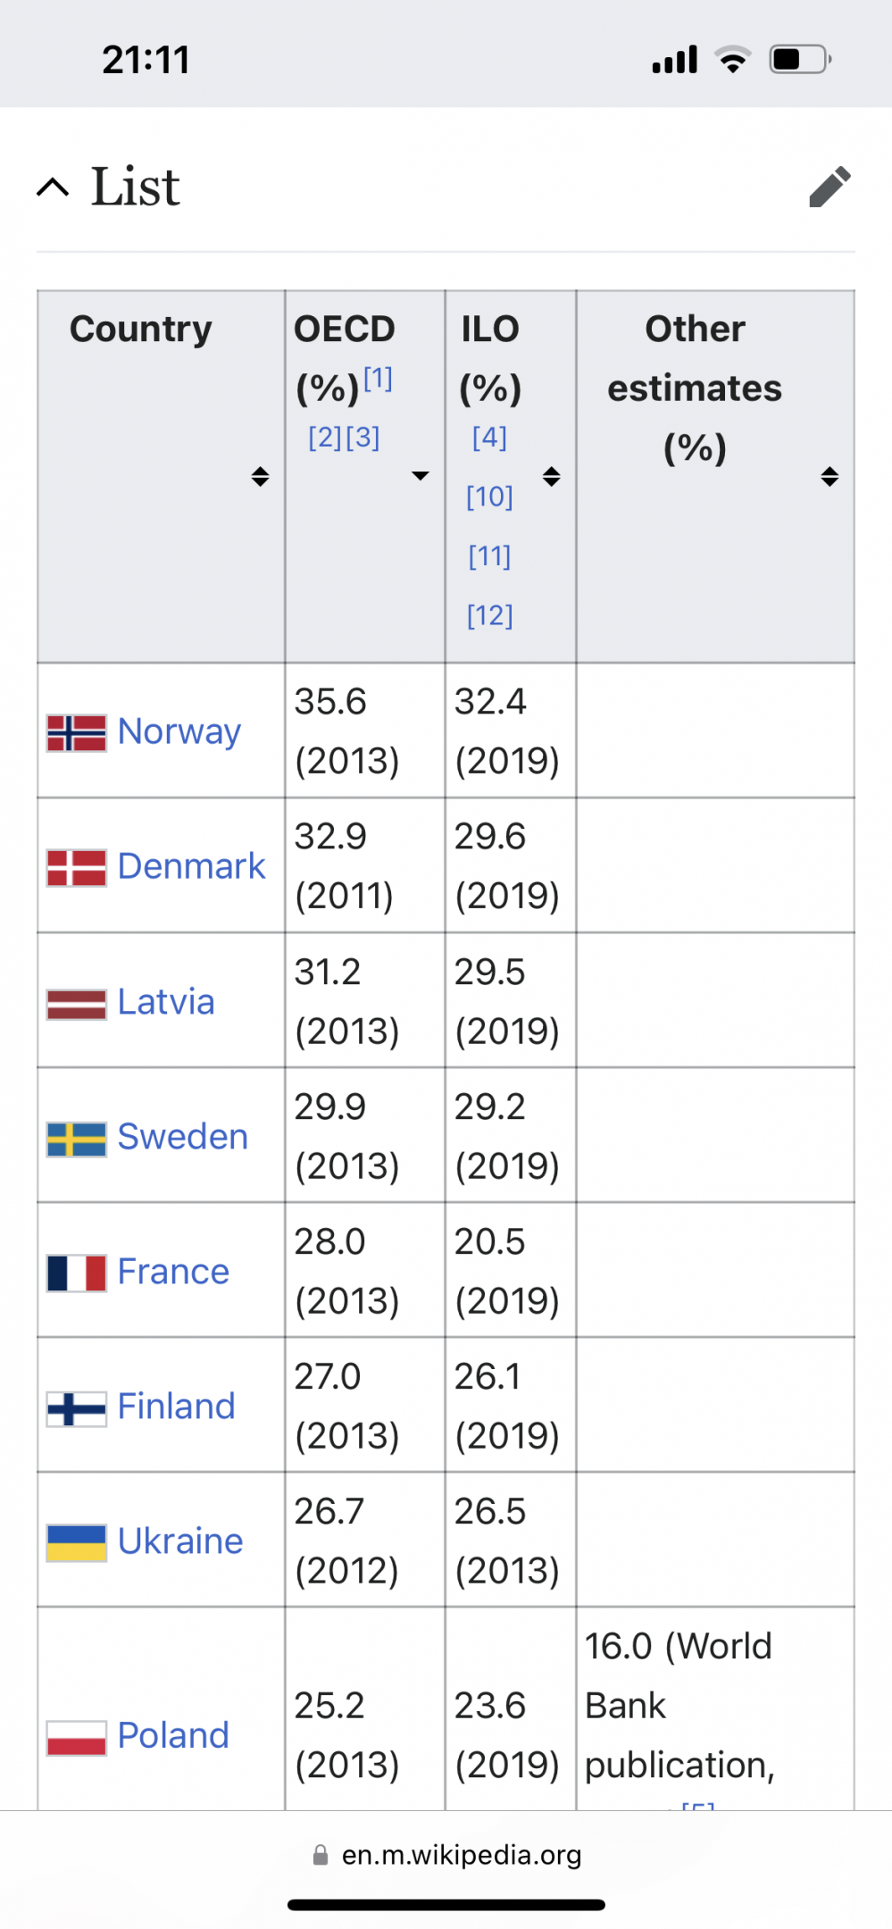892x1929 pixels.
Task: Click the Denmark flag icon
Action: pos(77,867)
